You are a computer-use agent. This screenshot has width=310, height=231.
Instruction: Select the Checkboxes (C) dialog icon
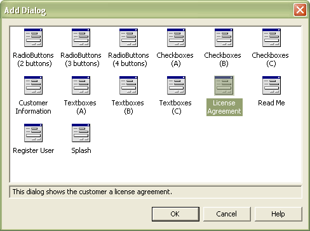(x=271, y=38)
